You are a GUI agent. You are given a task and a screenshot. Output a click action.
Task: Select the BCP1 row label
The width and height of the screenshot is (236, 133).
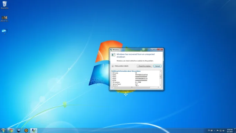tap(114, 75)
